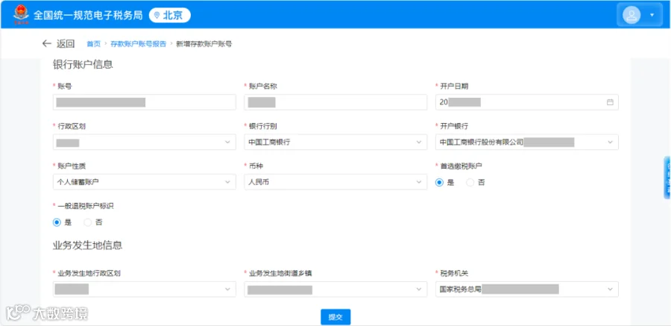The height and width of the screenshot is (326, 671).
Task: Open the user avatar icon
Action: click(631, 15)
